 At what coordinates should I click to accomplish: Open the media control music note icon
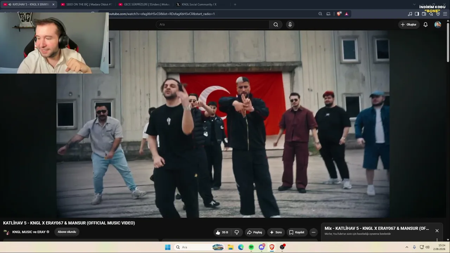[410, 14]
